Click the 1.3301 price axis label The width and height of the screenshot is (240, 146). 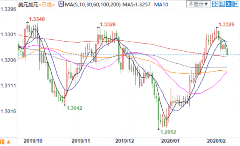tap(8, 35)
